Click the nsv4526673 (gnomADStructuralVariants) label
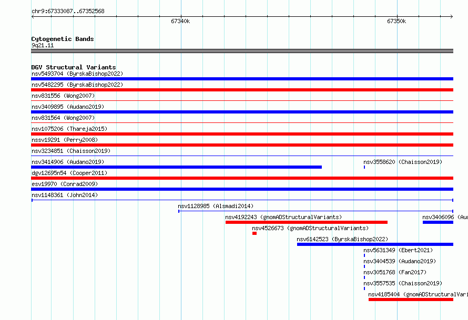 click(x=310, y=228)
